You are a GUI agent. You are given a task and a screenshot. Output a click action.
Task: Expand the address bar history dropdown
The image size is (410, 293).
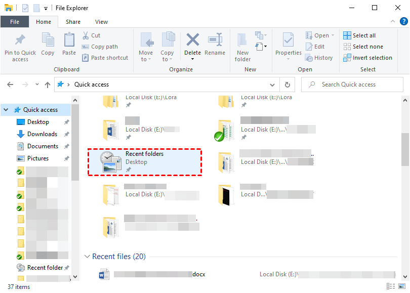click(x=272, y=85)
